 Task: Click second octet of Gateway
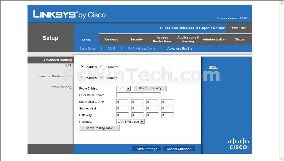[x=138, y=115]
